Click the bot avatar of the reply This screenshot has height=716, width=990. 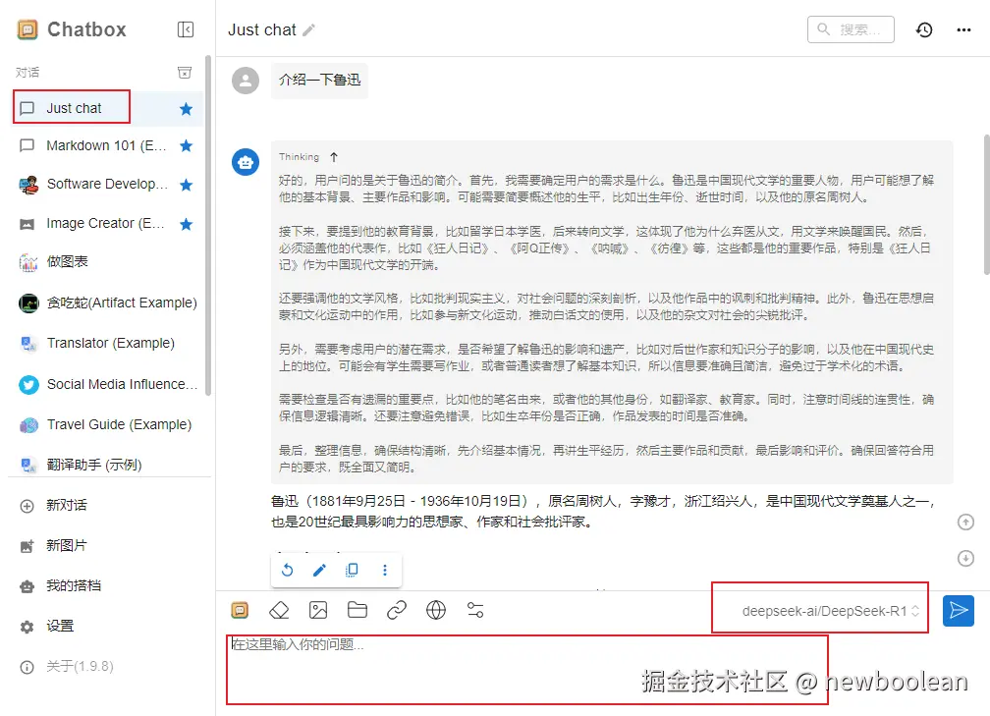[x=246, y=162]
